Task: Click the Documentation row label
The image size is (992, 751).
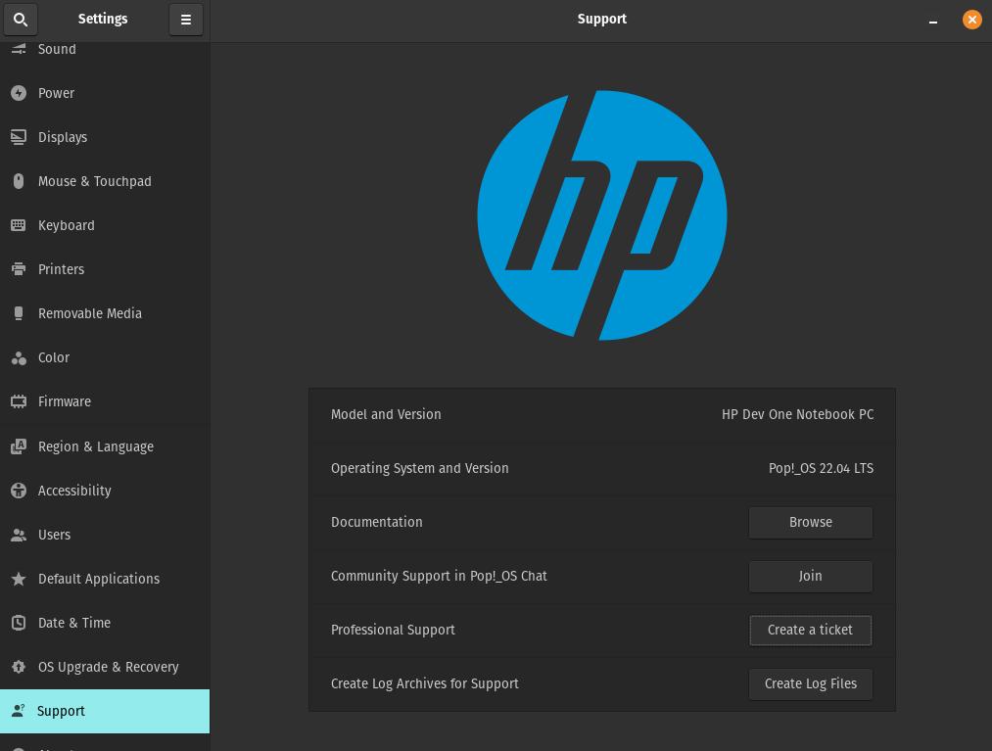Action: (x=376, y=523)
